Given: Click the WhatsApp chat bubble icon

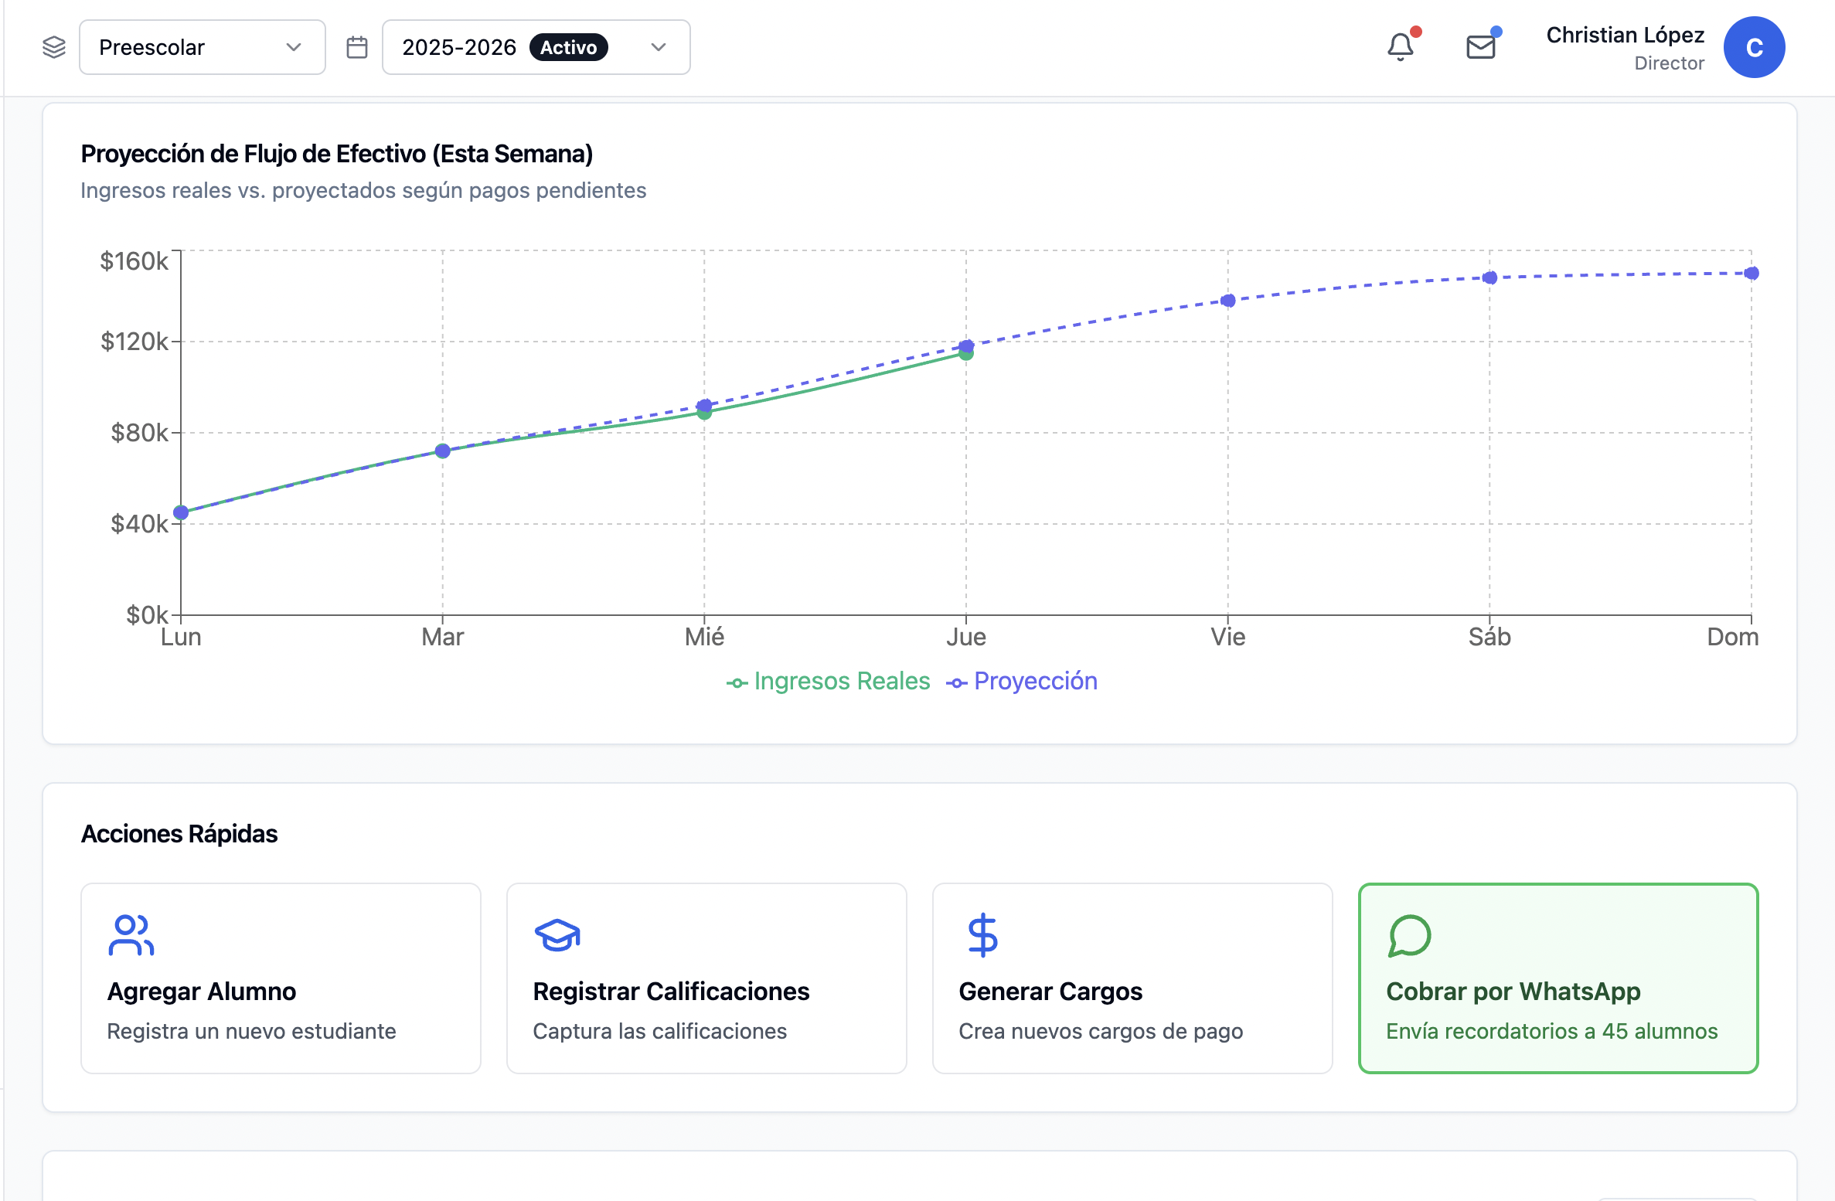Looking at the screenshot, I should pos(1409,936).
